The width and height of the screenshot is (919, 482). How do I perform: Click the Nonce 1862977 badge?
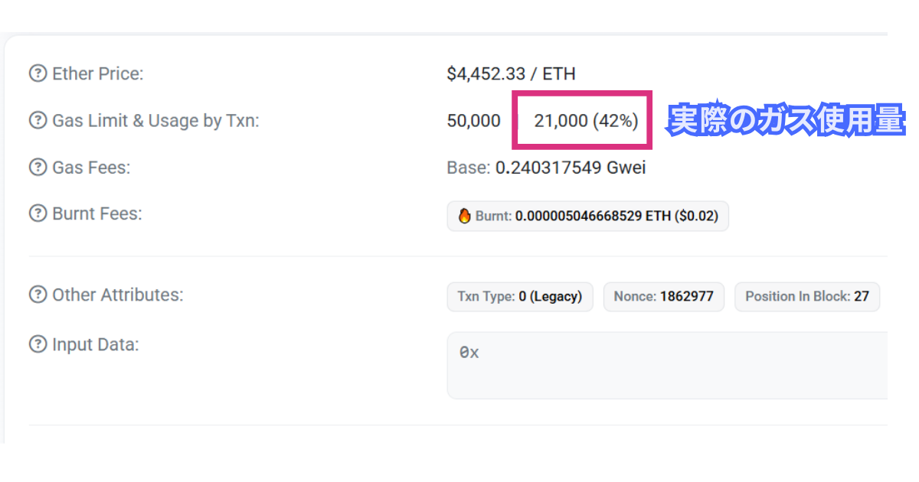point(663,297)
